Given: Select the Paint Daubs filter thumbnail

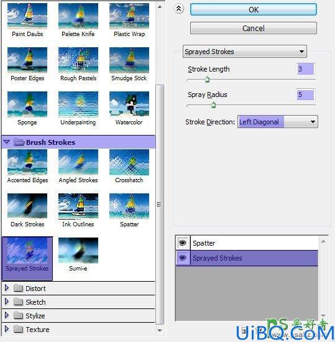Looking at the screenshot, I should point(27,16).
